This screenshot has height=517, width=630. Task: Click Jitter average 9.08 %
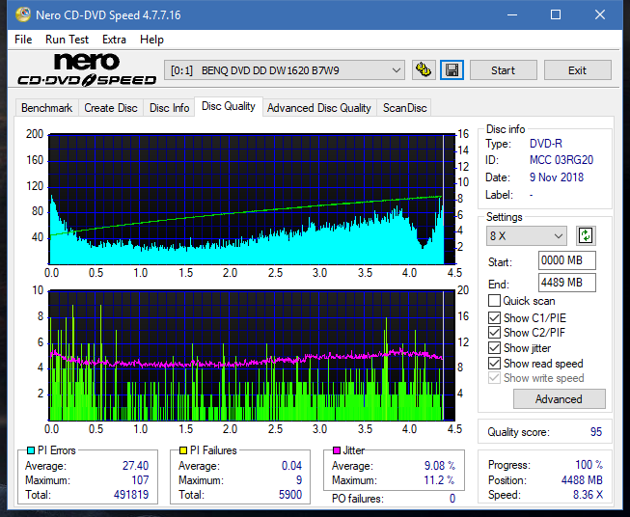pos(440,466)
